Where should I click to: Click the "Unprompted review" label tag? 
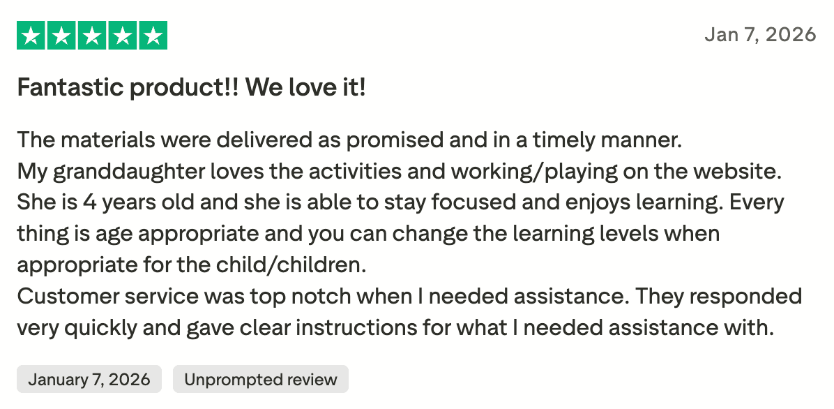pyautogui.click(x=260, y=380)
